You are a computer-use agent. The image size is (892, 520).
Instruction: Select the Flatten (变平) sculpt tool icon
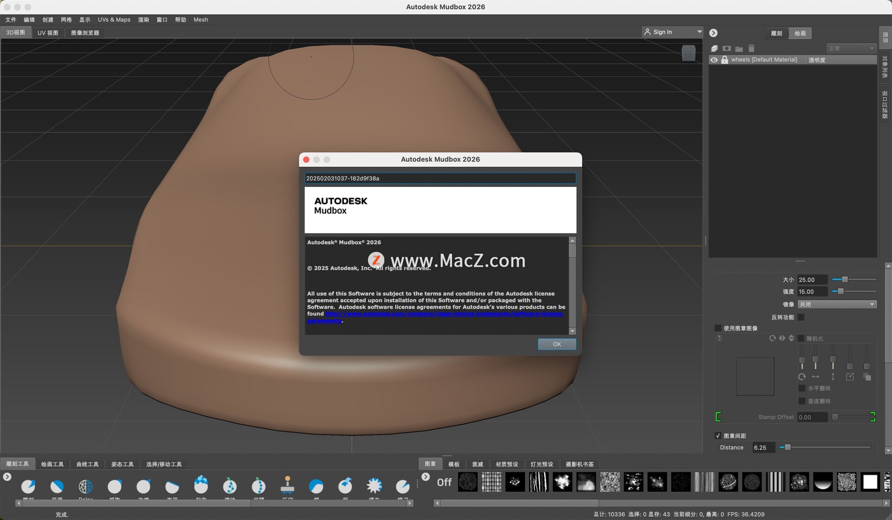click(172, 486)
